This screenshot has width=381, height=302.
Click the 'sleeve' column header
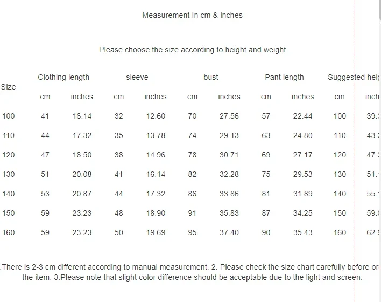pyautogui.click(x=137, y=77)
